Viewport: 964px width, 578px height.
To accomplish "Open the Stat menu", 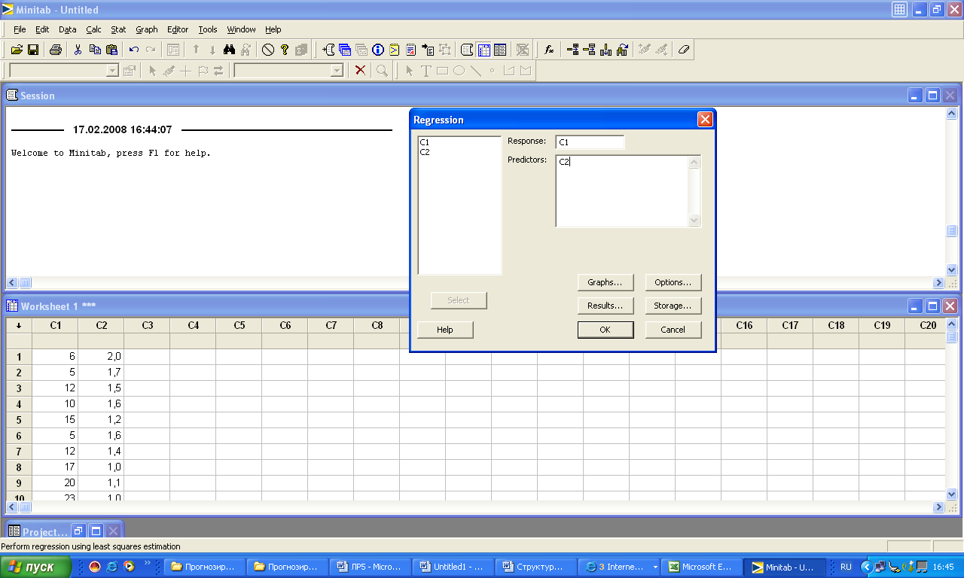I will click(x=118, y=29).
